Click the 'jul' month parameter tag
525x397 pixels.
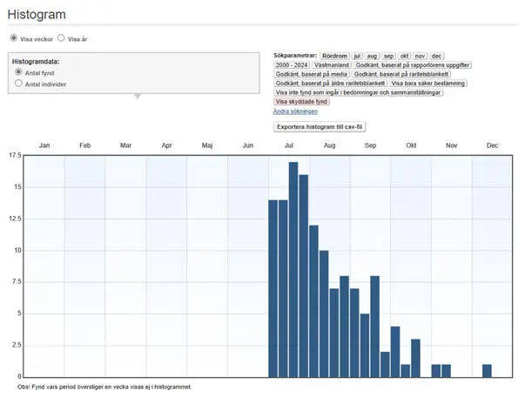[357, 55]
